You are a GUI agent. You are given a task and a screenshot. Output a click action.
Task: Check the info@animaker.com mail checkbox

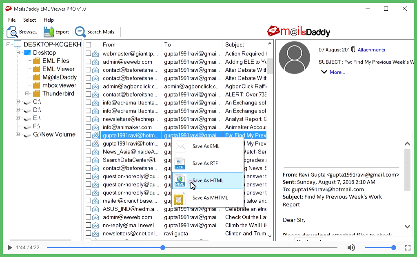88,127
